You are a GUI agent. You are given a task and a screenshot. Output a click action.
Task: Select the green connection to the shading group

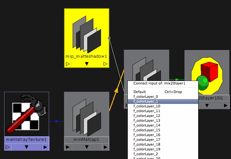coord(177,80)
